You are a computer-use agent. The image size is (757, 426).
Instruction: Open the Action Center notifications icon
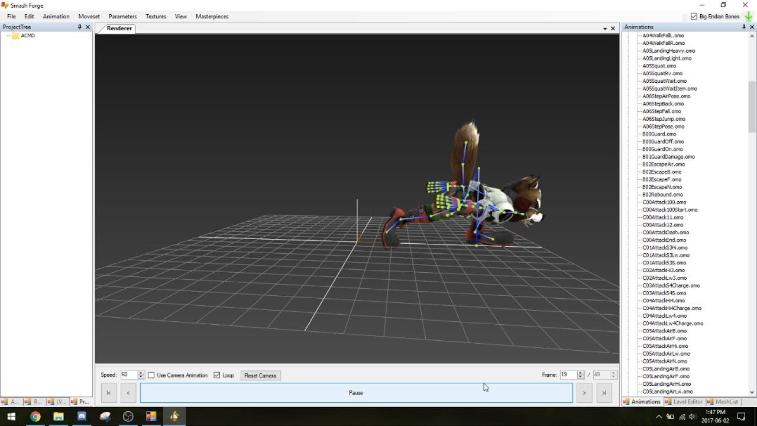[741, 417]
